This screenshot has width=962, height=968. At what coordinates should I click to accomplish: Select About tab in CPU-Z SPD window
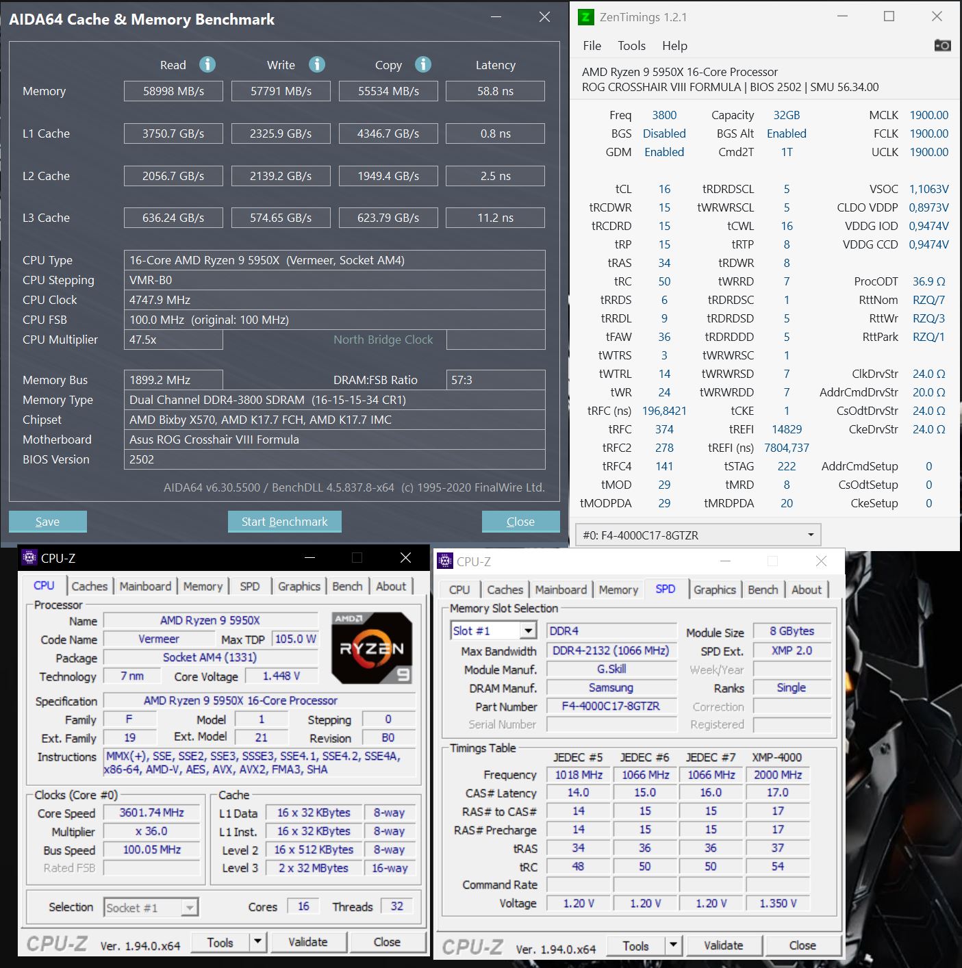(x=807, y=589)
